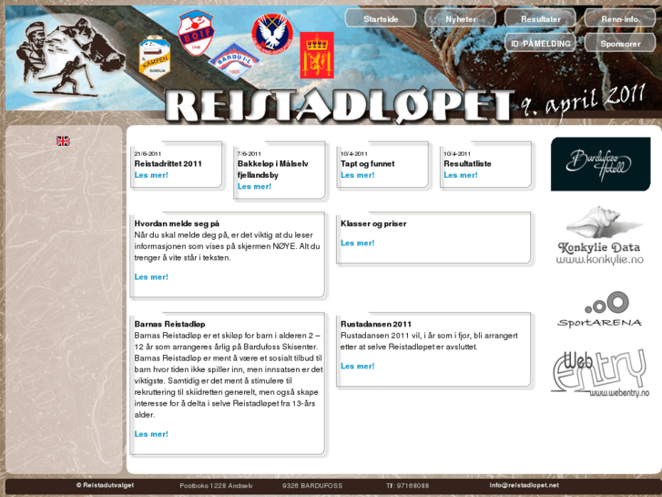This screenshot has width=662, height=497.
Task: Click the Bakkeløp i Målselv fjellandsby headline
Action: (x=273, y=170)
